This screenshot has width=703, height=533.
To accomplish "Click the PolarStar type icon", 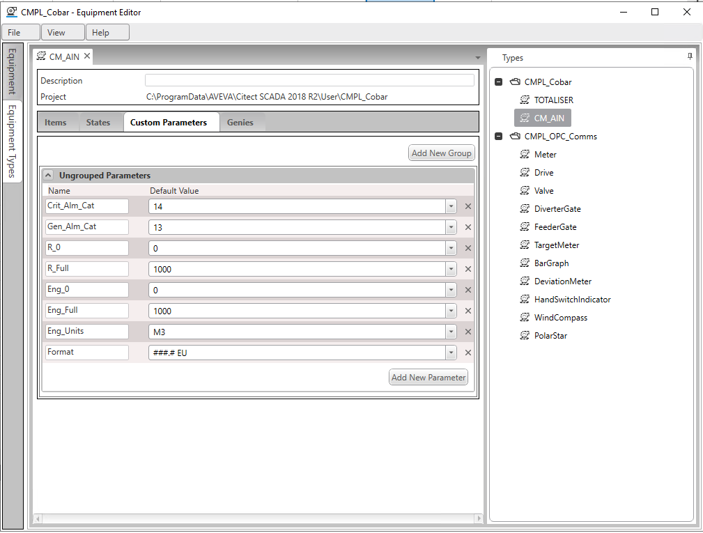I will 525,335.
